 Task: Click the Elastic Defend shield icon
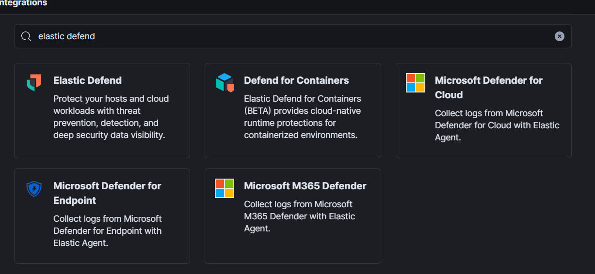click(34, 82)
